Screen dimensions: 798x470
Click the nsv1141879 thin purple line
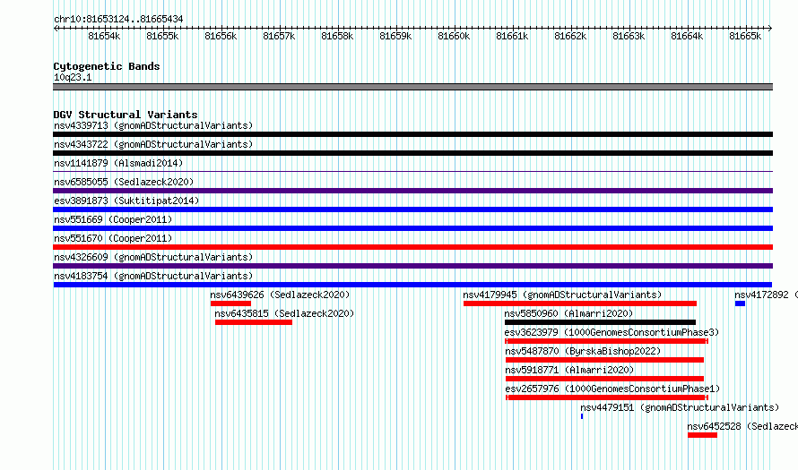(412, 172)
